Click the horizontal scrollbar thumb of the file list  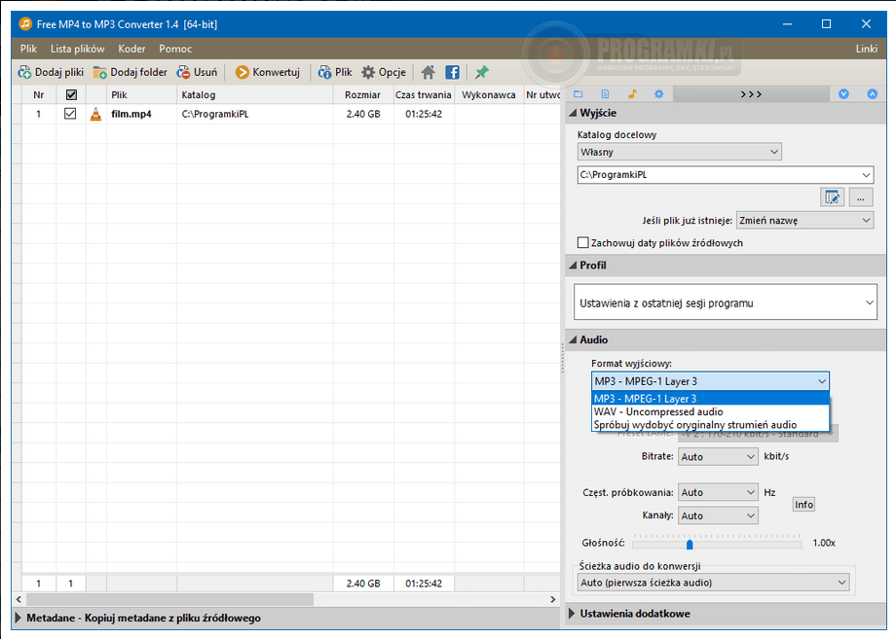tap(169, 599)
